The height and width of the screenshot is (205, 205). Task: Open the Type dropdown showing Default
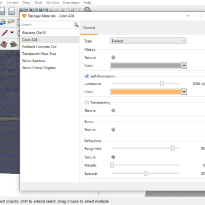[x=149, y=41]
